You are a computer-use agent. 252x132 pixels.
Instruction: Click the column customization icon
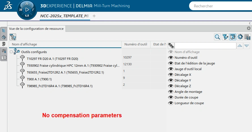coord(233,37)
